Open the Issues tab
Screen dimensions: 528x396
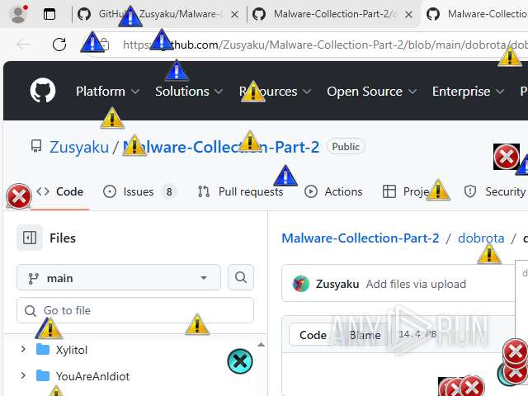coord(139,191)
